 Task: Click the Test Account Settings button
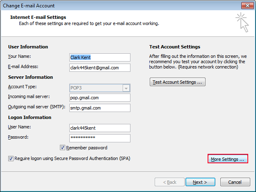coord(178,82)
